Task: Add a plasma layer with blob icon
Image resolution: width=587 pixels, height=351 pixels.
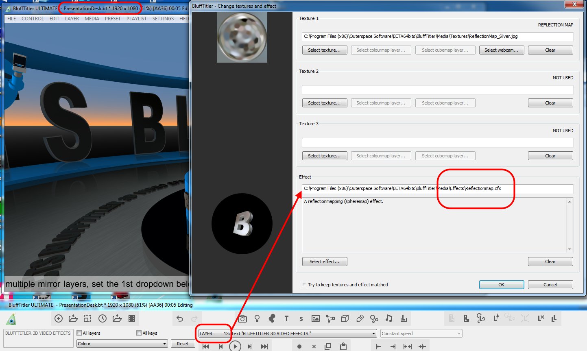Action: (x=272, y=318)
